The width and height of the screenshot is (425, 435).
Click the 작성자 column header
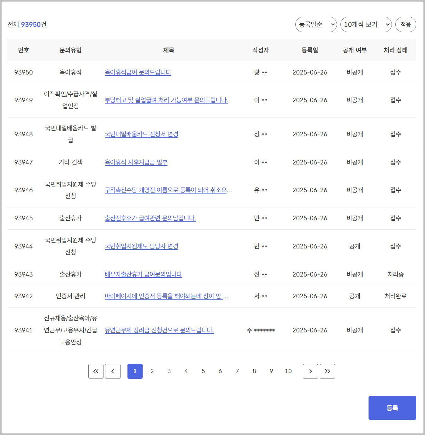click(x=261, y=50)
